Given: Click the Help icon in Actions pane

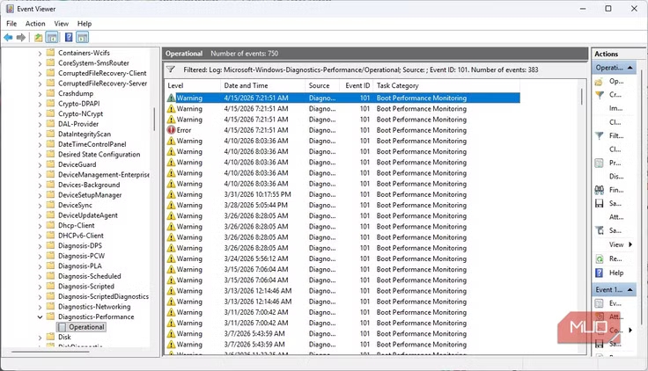Looking at the screenshot, I should point(600,273).
